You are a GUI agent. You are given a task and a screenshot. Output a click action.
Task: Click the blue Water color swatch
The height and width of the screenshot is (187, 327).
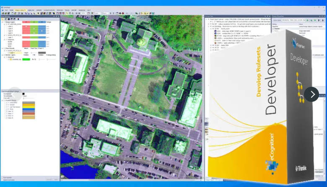coord(29,109)
